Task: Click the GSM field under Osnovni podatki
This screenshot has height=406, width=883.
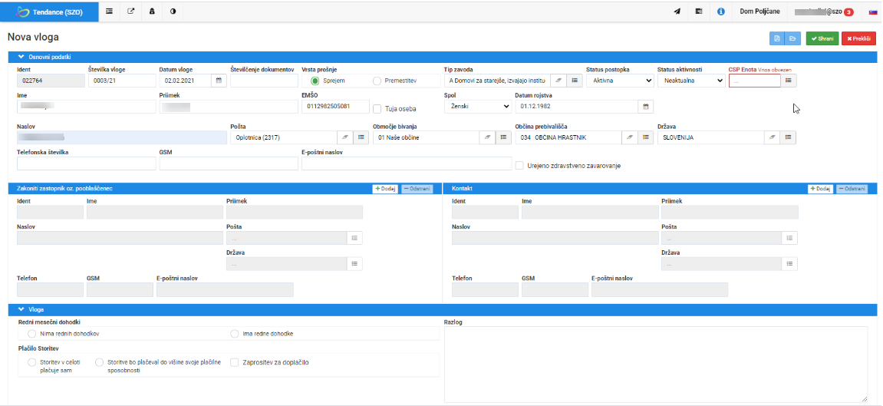Action: point(229,163)
